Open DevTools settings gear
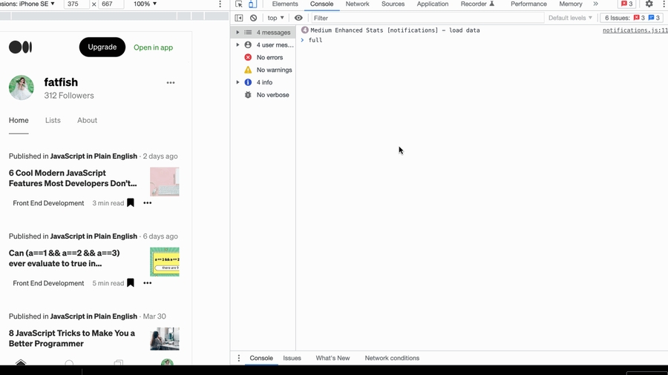668x375 pixels. click(649, 4)
